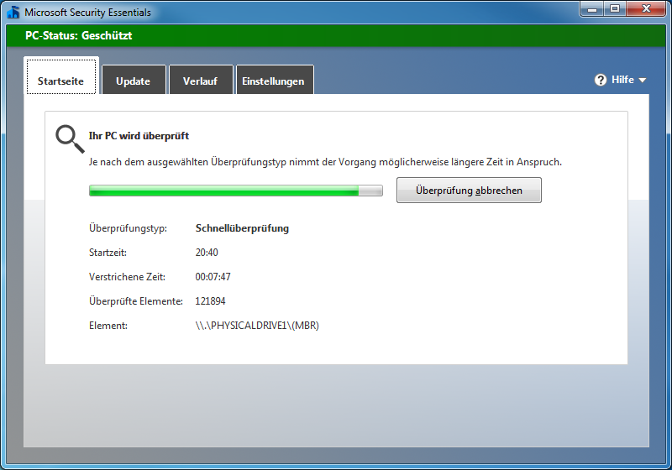Click the Überprüfte Elemente label

coord(136,301)
